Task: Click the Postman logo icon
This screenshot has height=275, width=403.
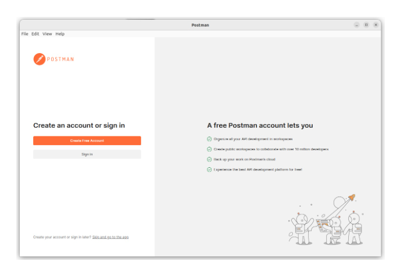Action: pyautogui.click(x=40, y=59)
